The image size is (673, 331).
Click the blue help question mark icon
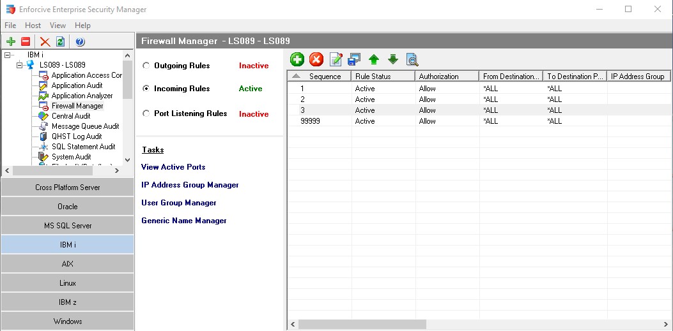[x=80, y=41]
